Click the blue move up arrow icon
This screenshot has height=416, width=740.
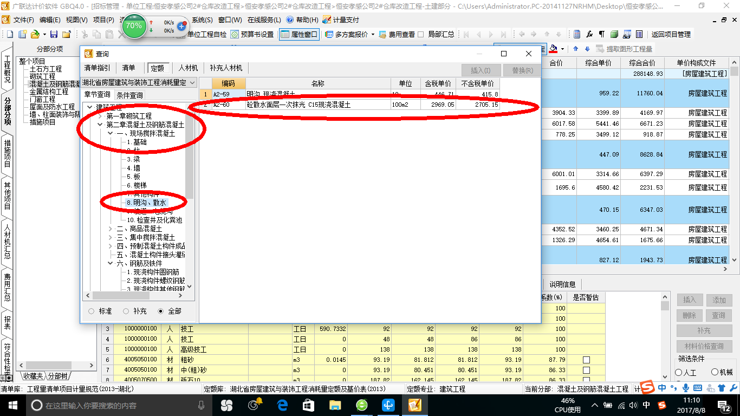click(575, 49)
